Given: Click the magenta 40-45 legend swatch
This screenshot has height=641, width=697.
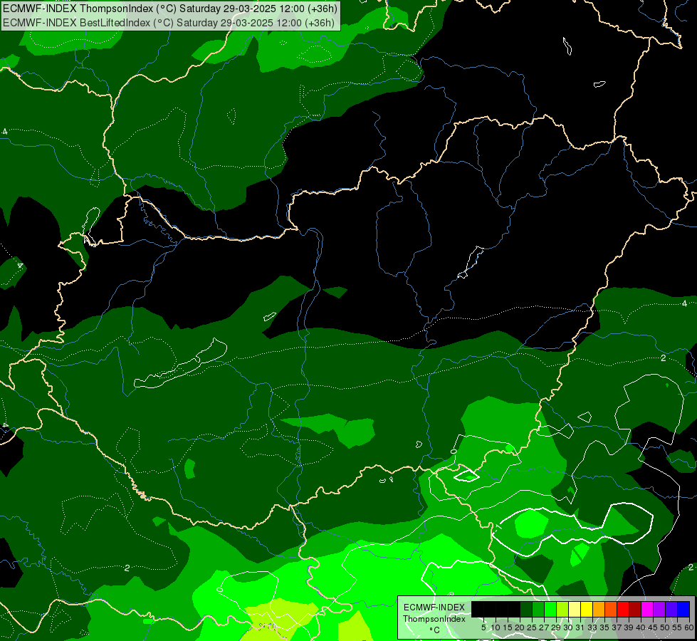Looking at the screenshot, I should point(647,609).
